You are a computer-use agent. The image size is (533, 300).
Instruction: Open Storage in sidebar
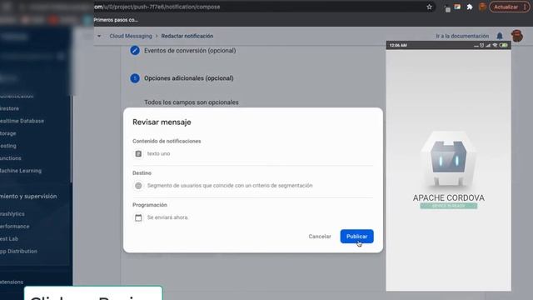pos(8,133)
